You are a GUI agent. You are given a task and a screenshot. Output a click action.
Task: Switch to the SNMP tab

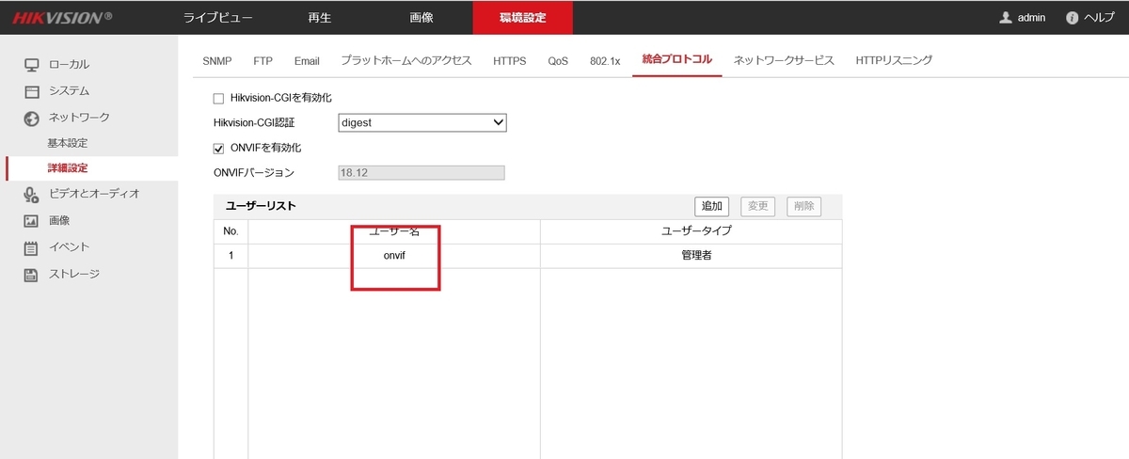217,60
